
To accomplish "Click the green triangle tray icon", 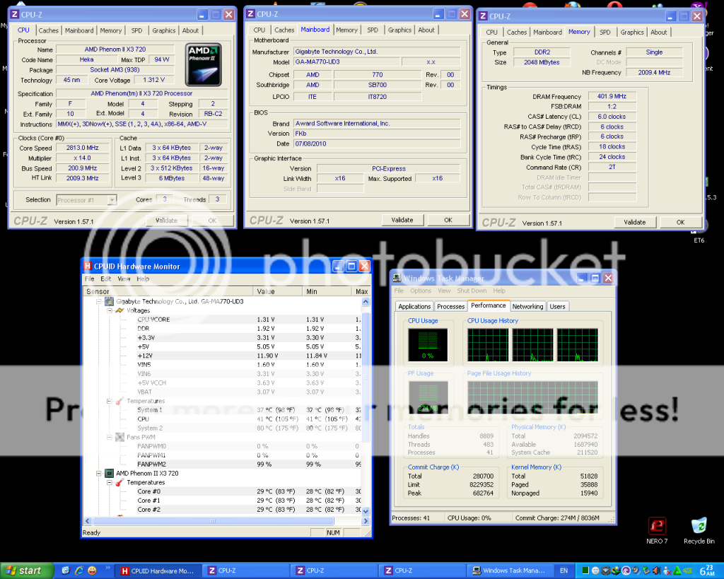I will click(x=677, y=571).
